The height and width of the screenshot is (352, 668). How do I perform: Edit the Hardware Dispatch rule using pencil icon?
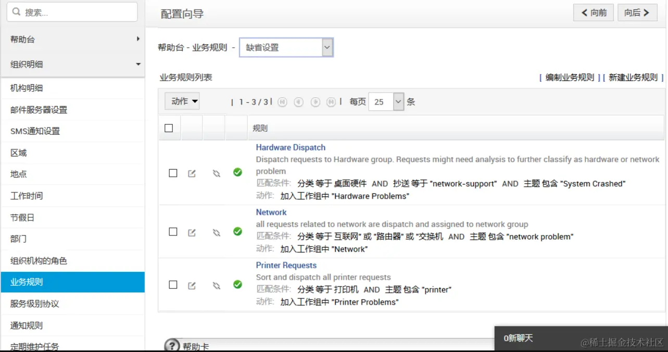(192, 173)
